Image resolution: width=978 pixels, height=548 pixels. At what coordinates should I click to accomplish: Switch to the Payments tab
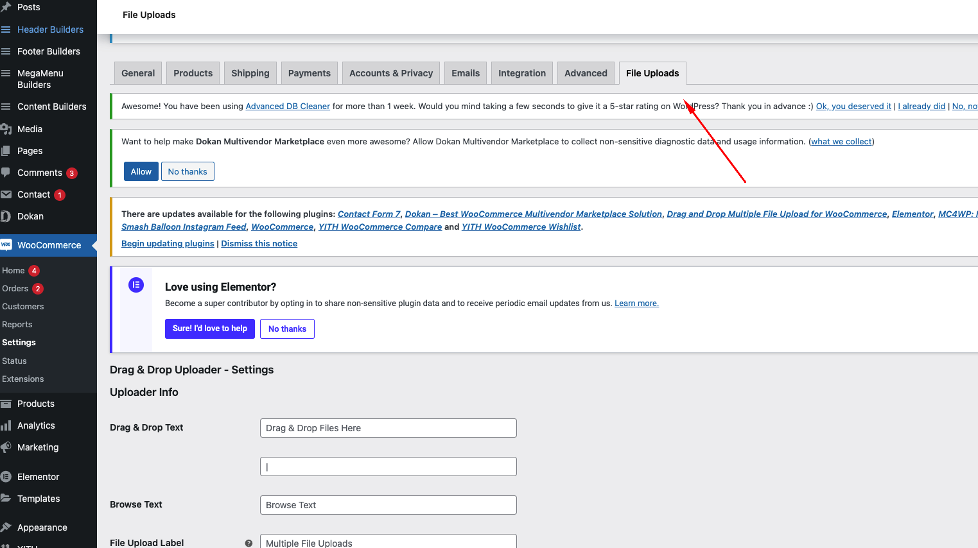click(x=310, y=73)
